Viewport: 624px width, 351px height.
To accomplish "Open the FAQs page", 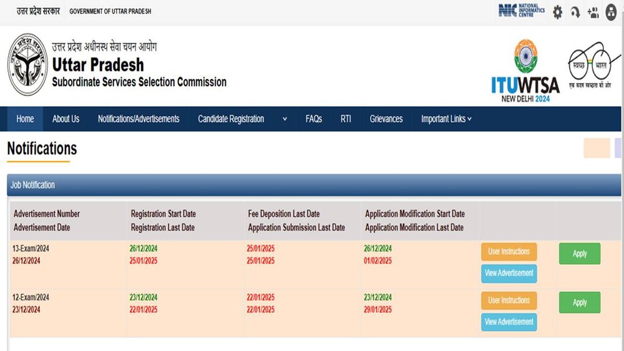I will [x=314, y=119].
